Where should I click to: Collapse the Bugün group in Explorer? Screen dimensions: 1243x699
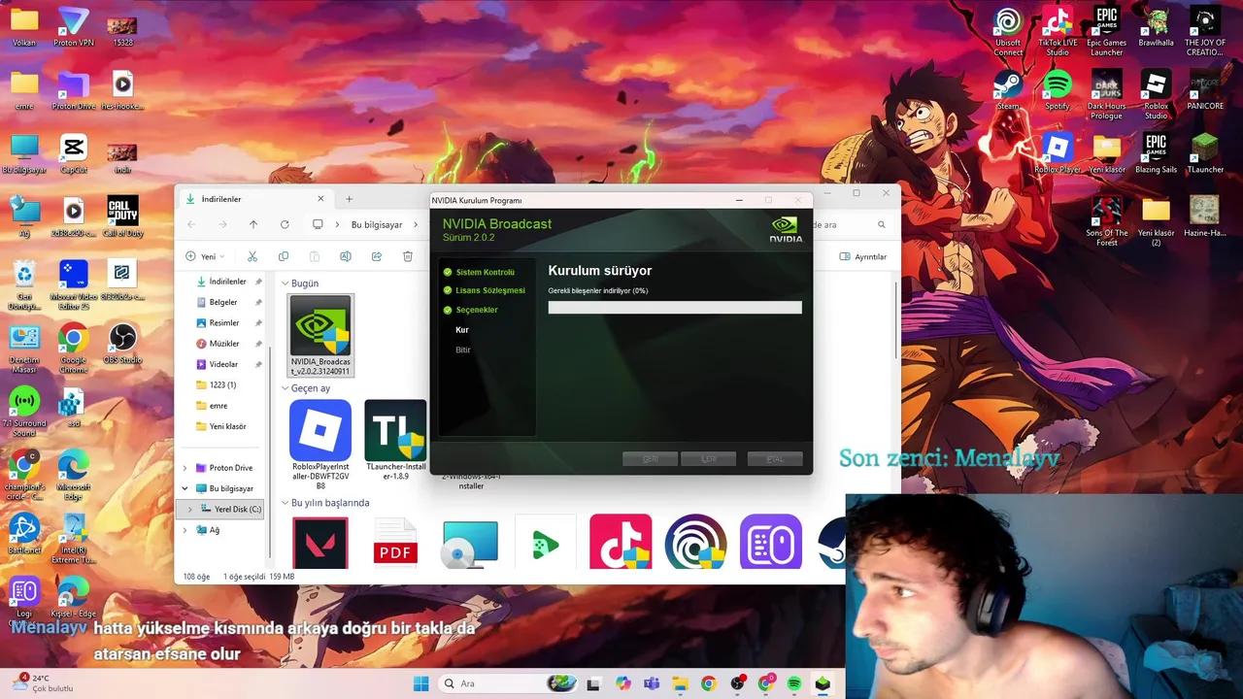(286, 283)
